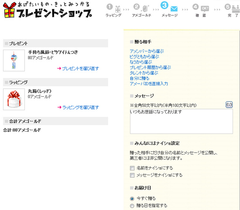Screen dimensions: 240x210
Task: Choose recipient via プレゼント履歴から選ぶ
Action: tap(150, 68)
